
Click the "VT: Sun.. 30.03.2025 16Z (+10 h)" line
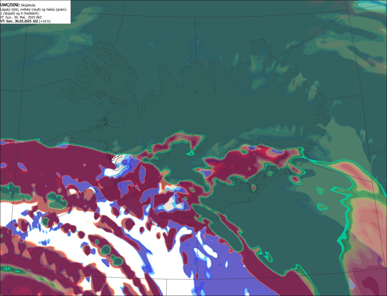(25, 21)
